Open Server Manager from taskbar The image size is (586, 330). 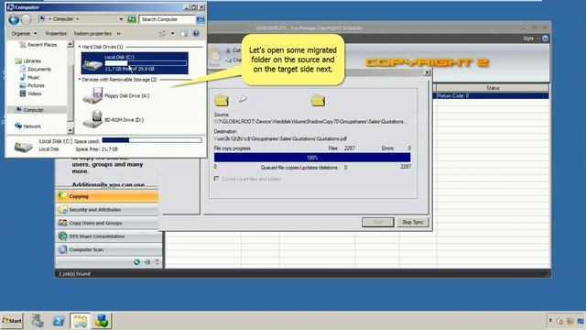click(38, 321)
